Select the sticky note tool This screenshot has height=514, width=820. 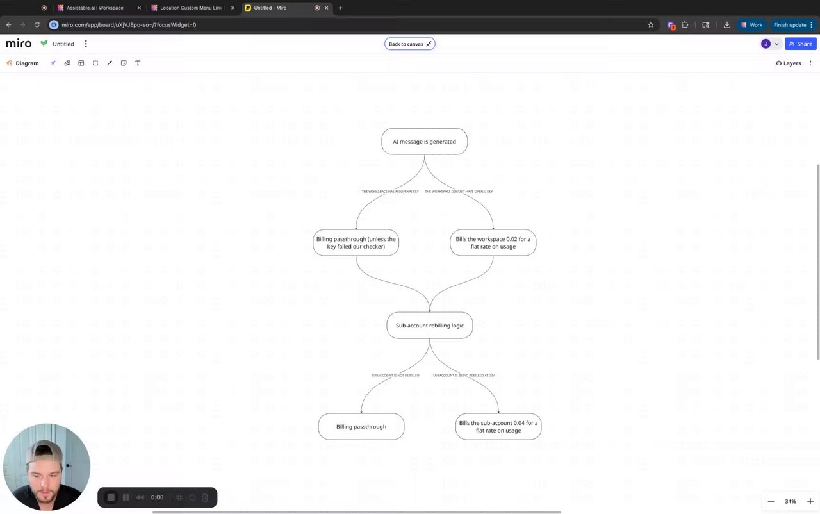pyautogui.click(x=124, y=63)
